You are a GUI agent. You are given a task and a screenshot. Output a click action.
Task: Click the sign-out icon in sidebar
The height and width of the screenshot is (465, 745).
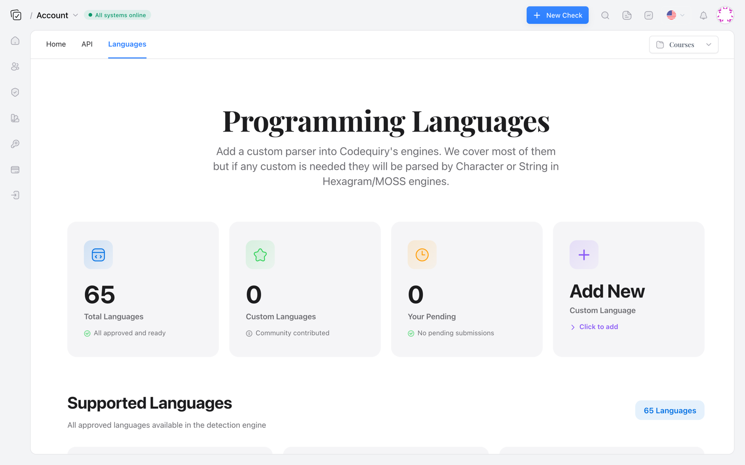pyautogui.click(x=15, y=195)
